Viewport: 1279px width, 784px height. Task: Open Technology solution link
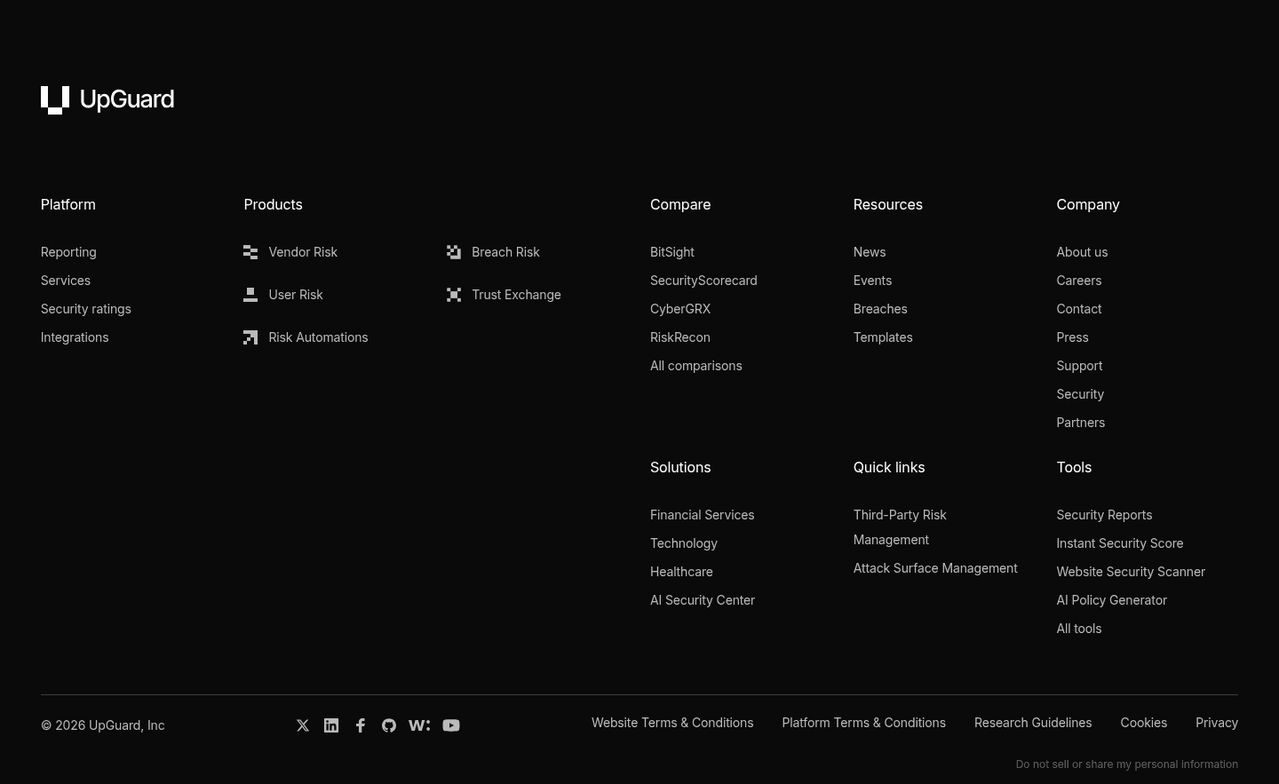point(684,543)
